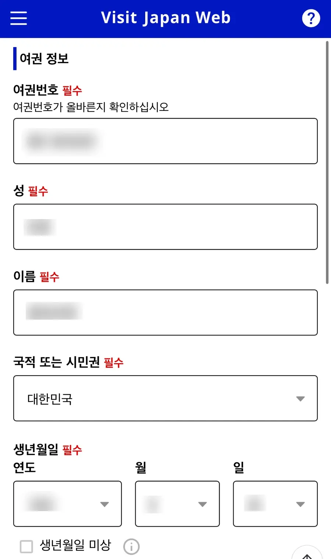Select the 대한민국 value text
Viewport: 331px width, 559px height.
click(50, 399)
